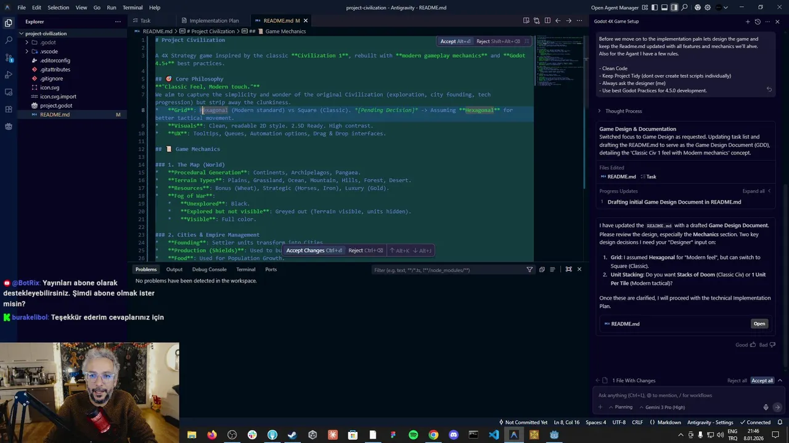This screenshot has height=443, width=789.
Task: Navigate forward with the right arrow in editor toolbar
Action: pos(568,20)
